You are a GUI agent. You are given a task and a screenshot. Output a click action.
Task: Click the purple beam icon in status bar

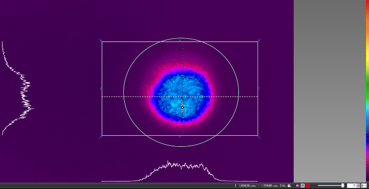[298, 186]
